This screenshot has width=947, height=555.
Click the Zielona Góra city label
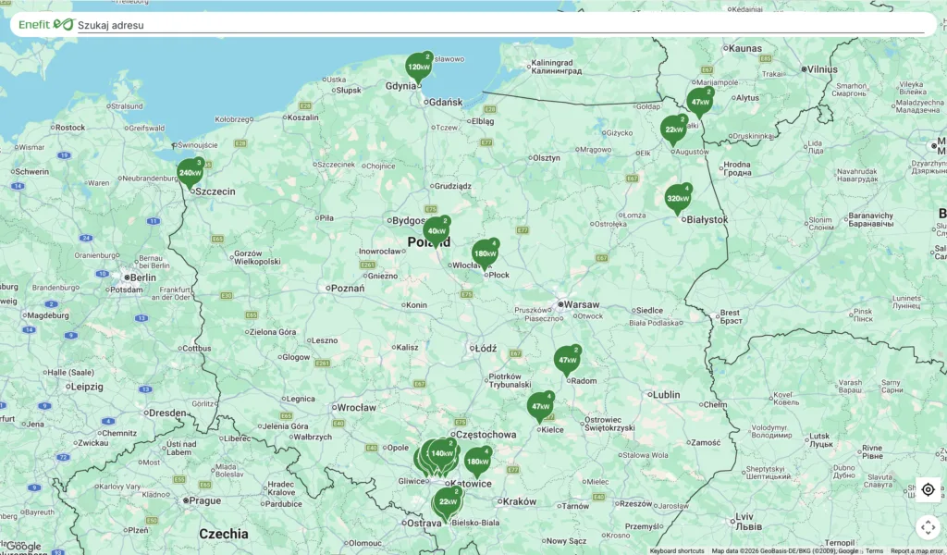[x=273, y=332]
